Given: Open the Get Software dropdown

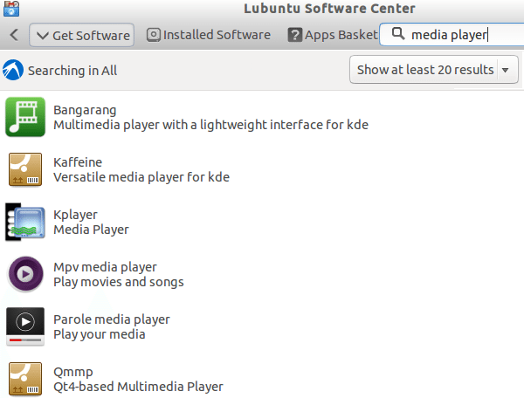Looking at the screenshot, I should (81, 35).
